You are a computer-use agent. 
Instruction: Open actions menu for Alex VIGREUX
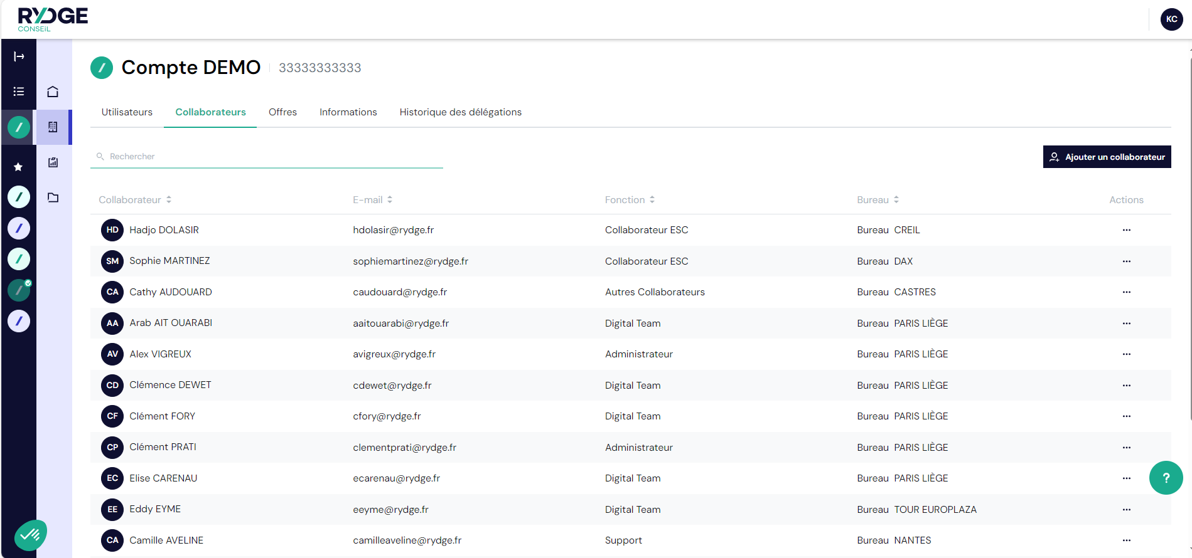pos(1126,354)
